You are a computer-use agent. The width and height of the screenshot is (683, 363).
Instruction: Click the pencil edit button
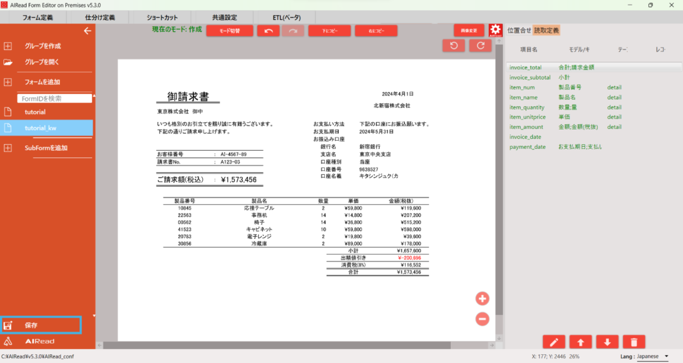coord(554,342)
